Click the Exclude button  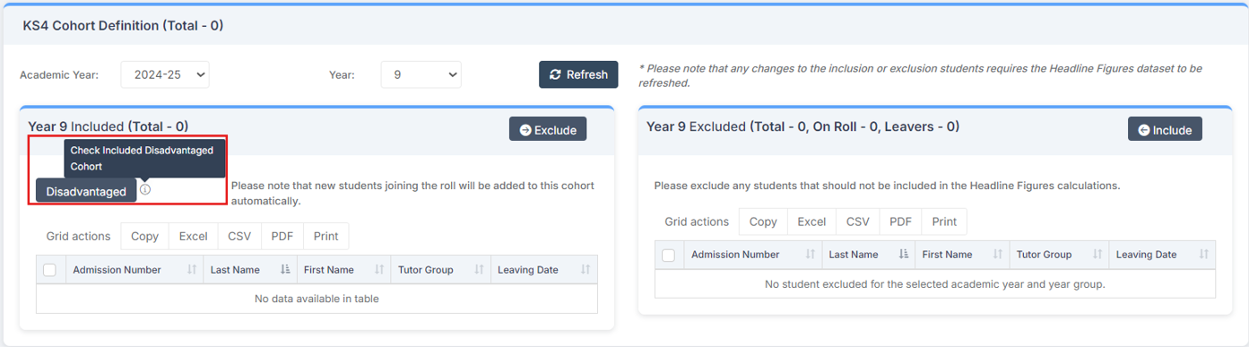click(x=548, y=129)
